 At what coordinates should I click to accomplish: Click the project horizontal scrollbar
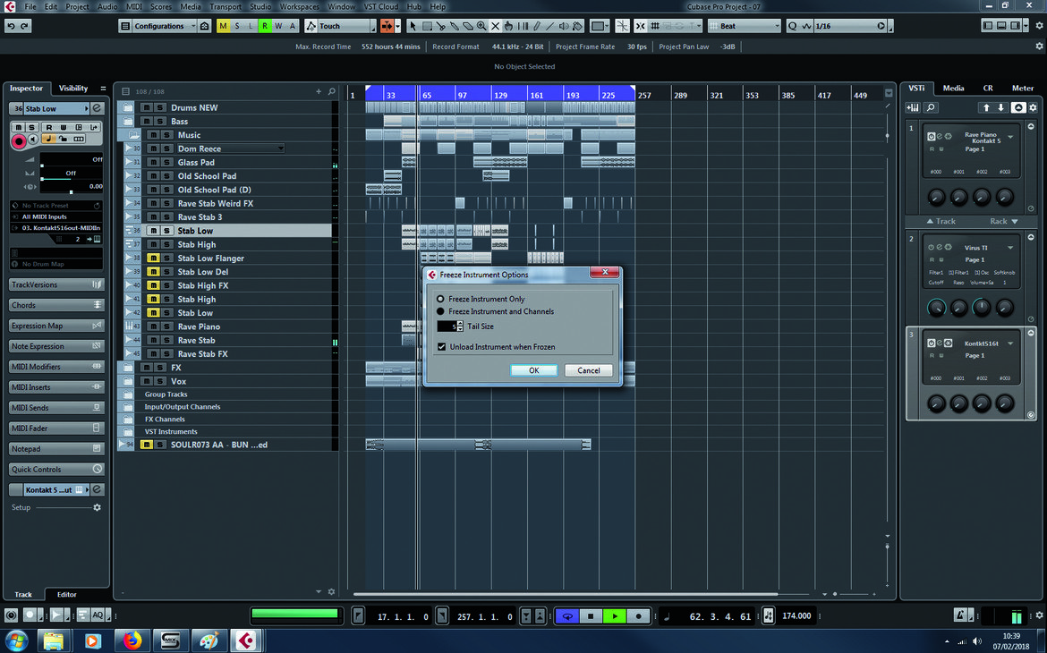tap(565, 594)
